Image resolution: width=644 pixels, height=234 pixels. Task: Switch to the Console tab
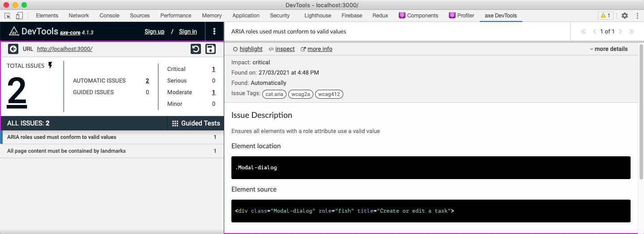click(109, 16)
